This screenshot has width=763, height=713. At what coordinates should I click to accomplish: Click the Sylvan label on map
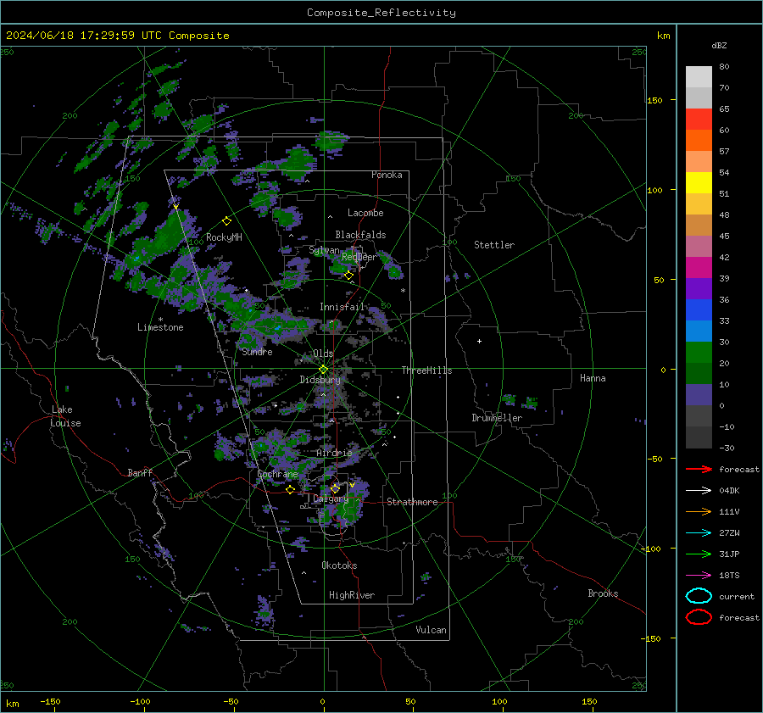pyautogui.click(x=324, y=250)
